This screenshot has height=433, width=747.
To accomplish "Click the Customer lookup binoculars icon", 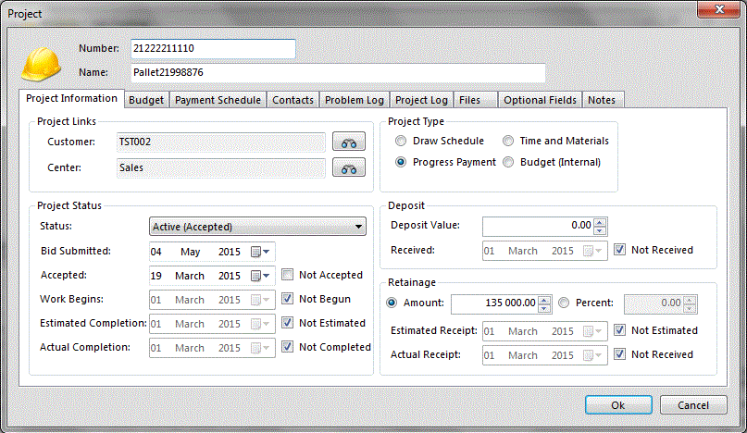I will pyautogui.click(x=349, y=142).
